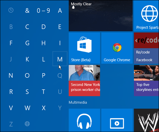Image resolution: width=159 pixels, height=132 pixels.
Task: Jump to apps starting with G
Action: pos(27,43)
